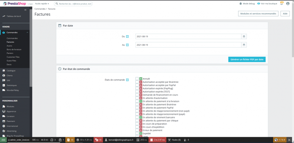Click 51 in 1.31 ms debug entry
Image resolution: width=294 pixels, height=143 pixels.
pyautogui.click(x=84, y=140)
